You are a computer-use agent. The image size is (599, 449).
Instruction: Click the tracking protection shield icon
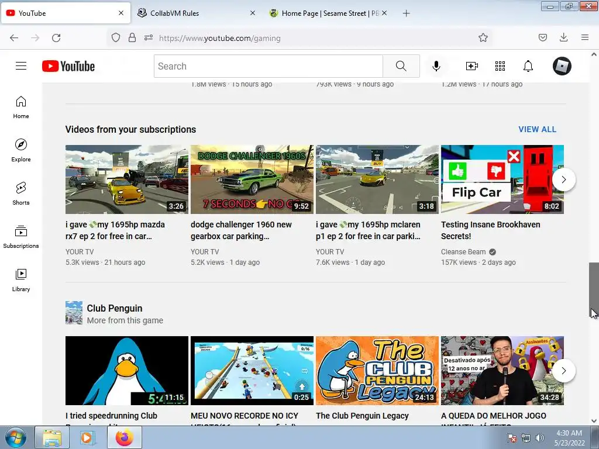point(116,37)
